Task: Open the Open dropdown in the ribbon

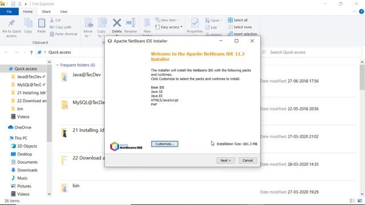Action: pos(214,20)
